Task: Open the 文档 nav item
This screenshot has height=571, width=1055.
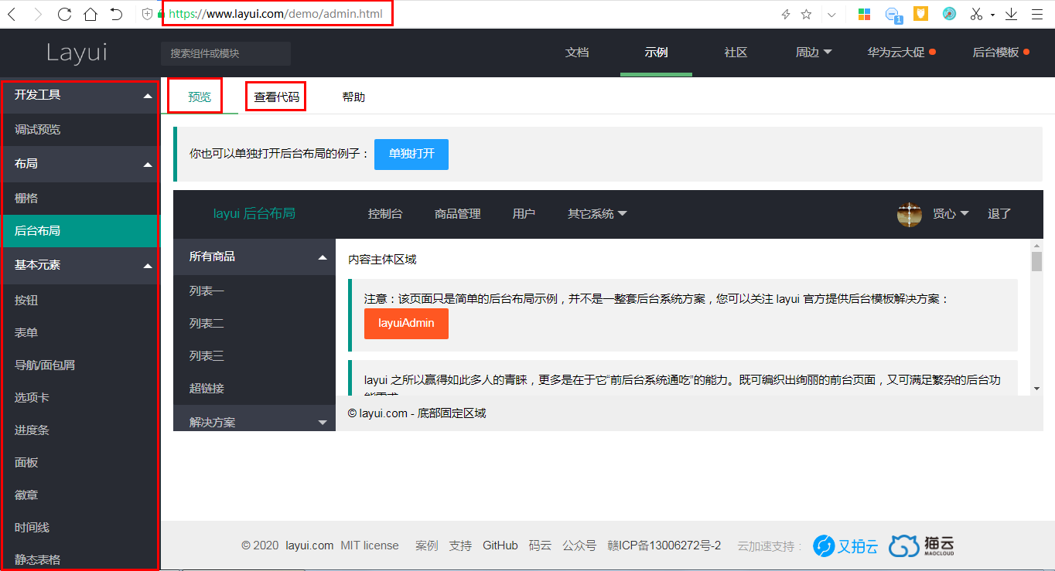Action: click(577, 53)
